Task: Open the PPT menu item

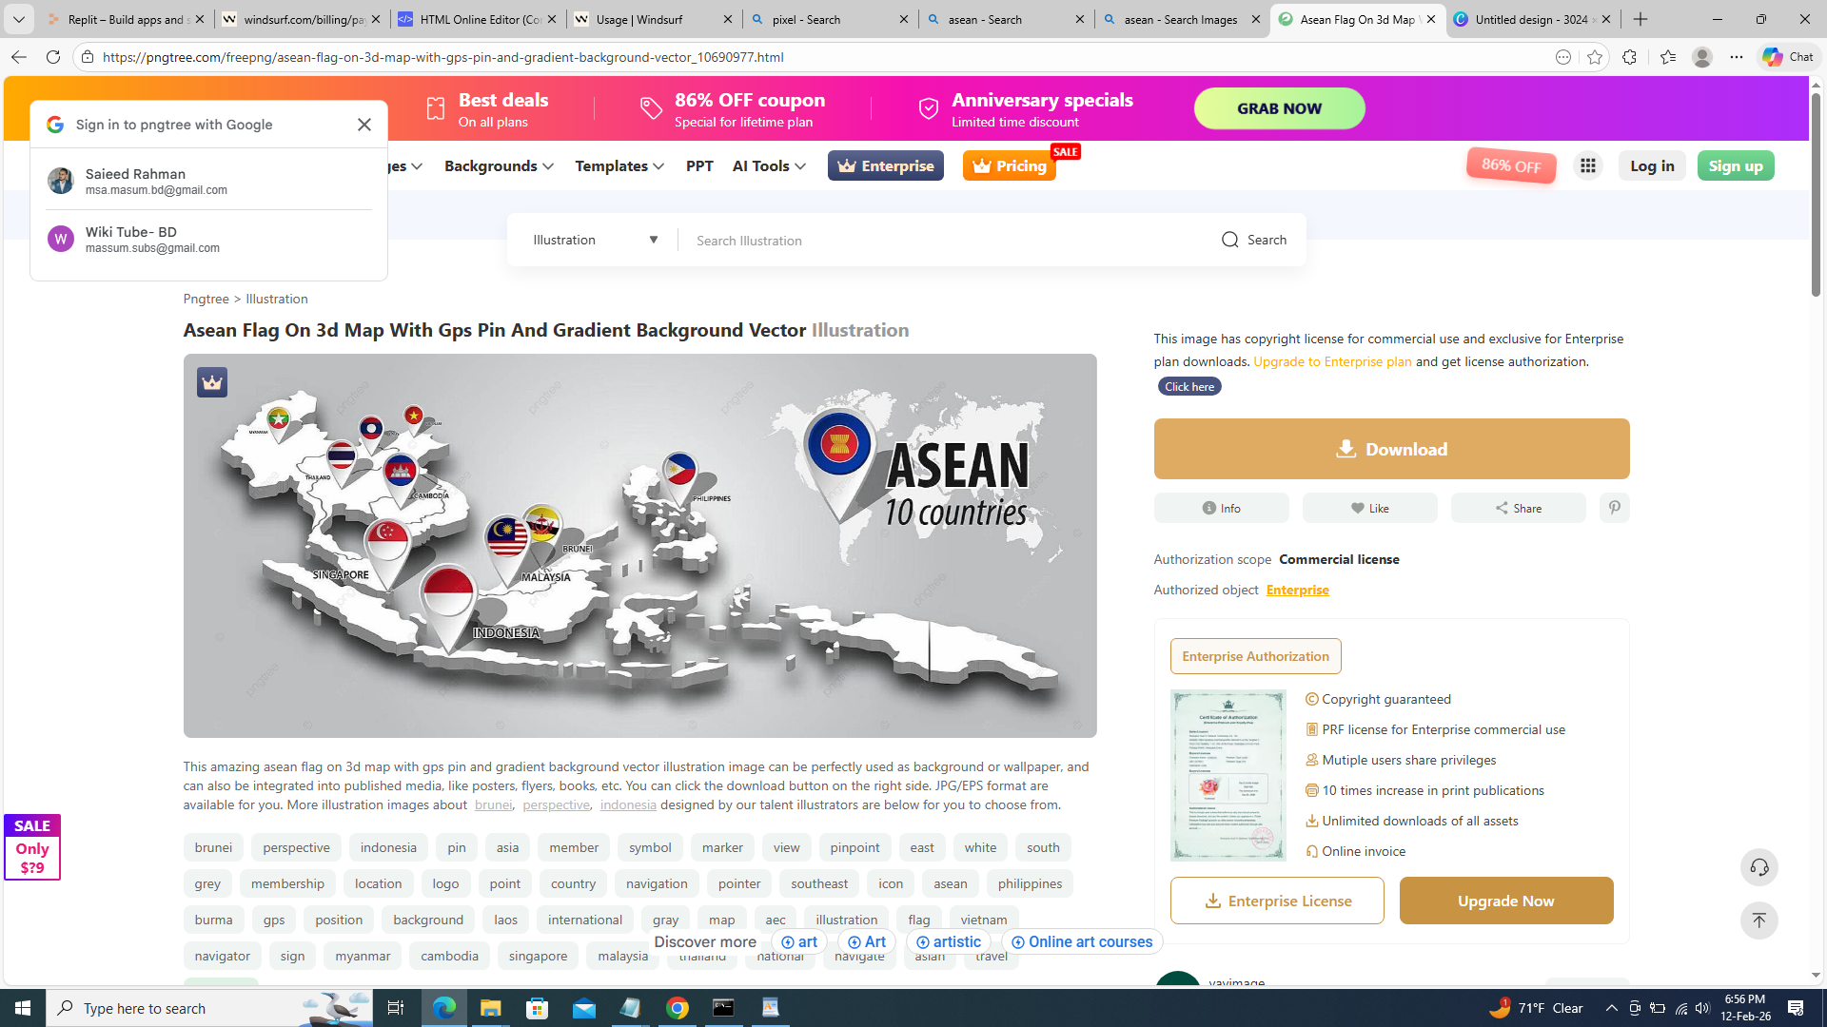Action: tap(699, 165)
